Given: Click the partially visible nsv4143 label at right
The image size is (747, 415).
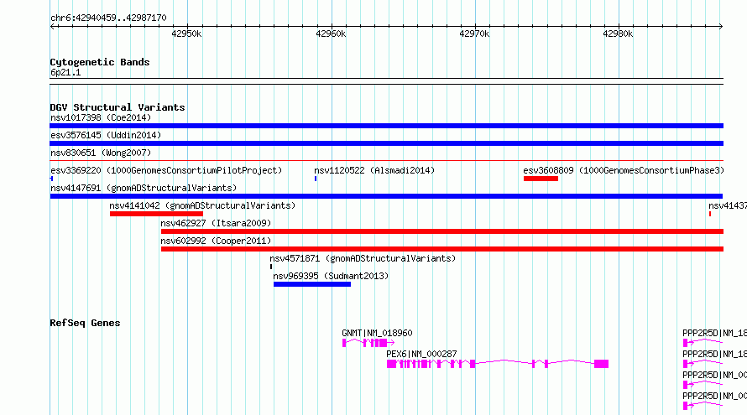Looking at the screenshot, I should tap(728, 205).
